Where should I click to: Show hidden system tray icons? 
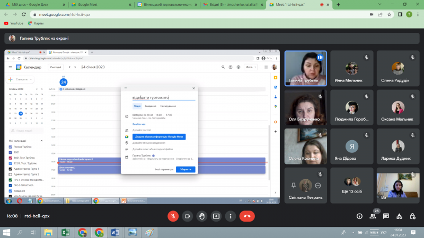353,232
